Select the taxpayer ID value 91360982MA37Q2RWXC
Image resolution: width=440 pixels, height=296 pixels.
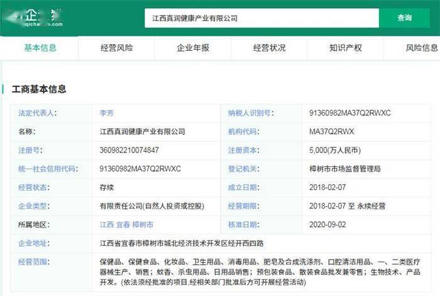coord(350,113)
